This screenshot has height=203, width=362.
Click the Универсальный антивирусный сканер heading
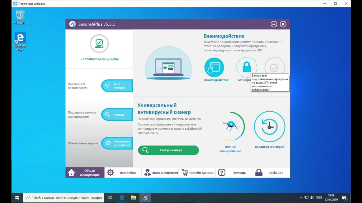pos(164,109)
